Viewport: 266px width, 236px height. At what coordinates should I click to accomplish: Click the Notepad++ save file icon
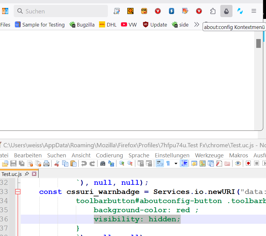pyautogui.click(x=13, y=163)
